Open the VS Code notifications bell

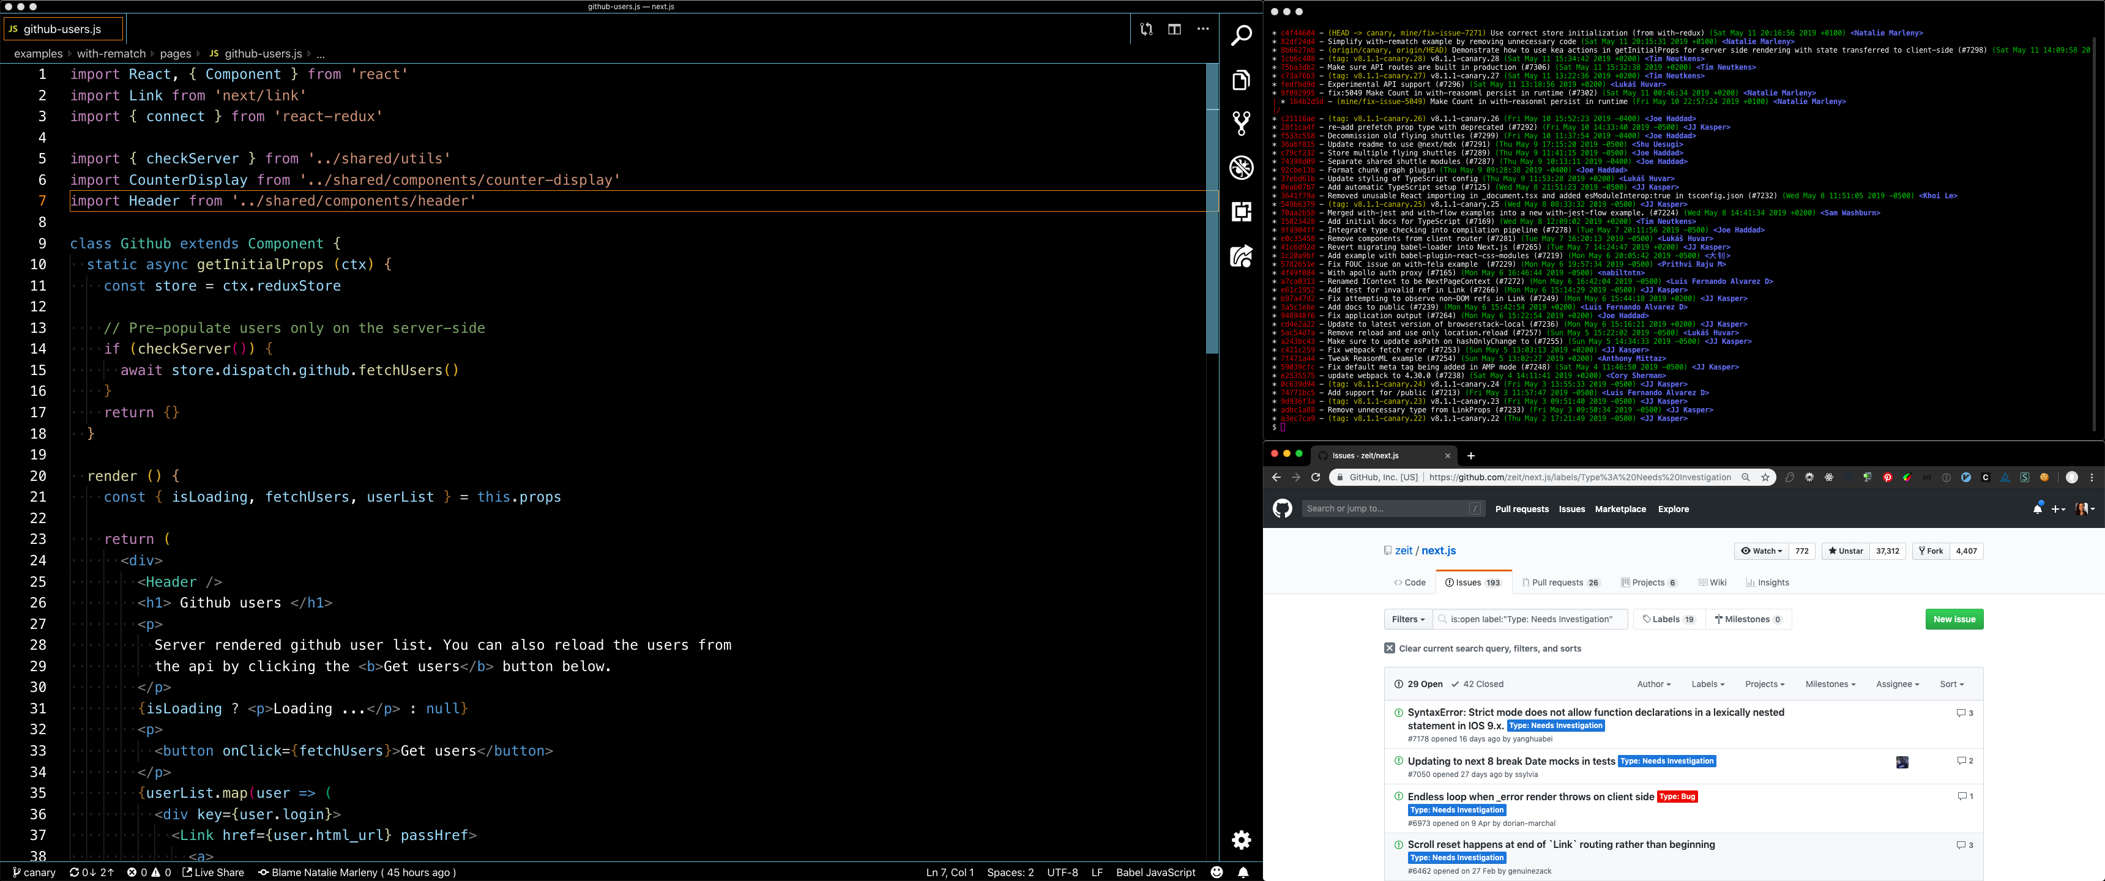tap(1243, 872)
